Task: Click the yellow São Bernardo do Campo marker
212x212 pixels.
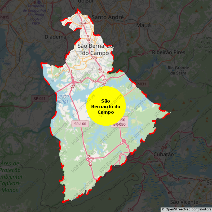Action: click(x=106, y=106)
